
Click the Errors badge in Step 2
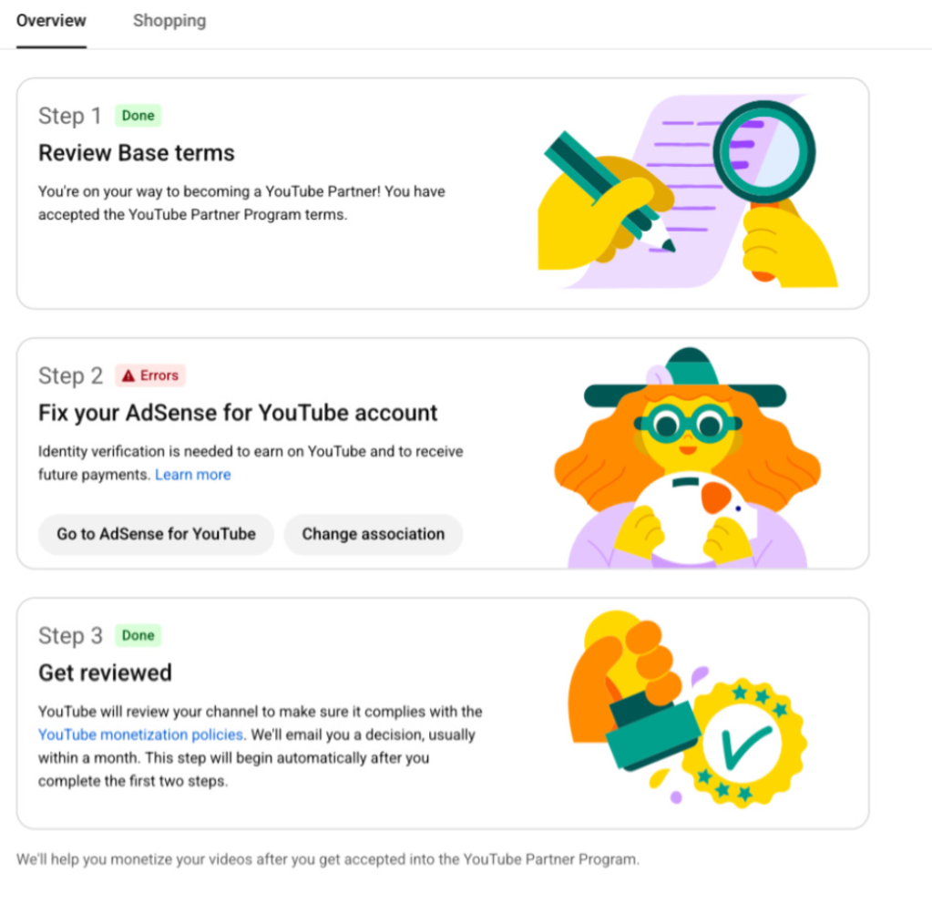point(150,375)
